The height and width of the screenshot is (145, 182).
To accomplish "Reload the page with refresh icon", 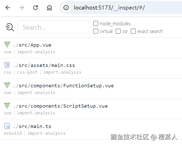I will pos(36,8).
